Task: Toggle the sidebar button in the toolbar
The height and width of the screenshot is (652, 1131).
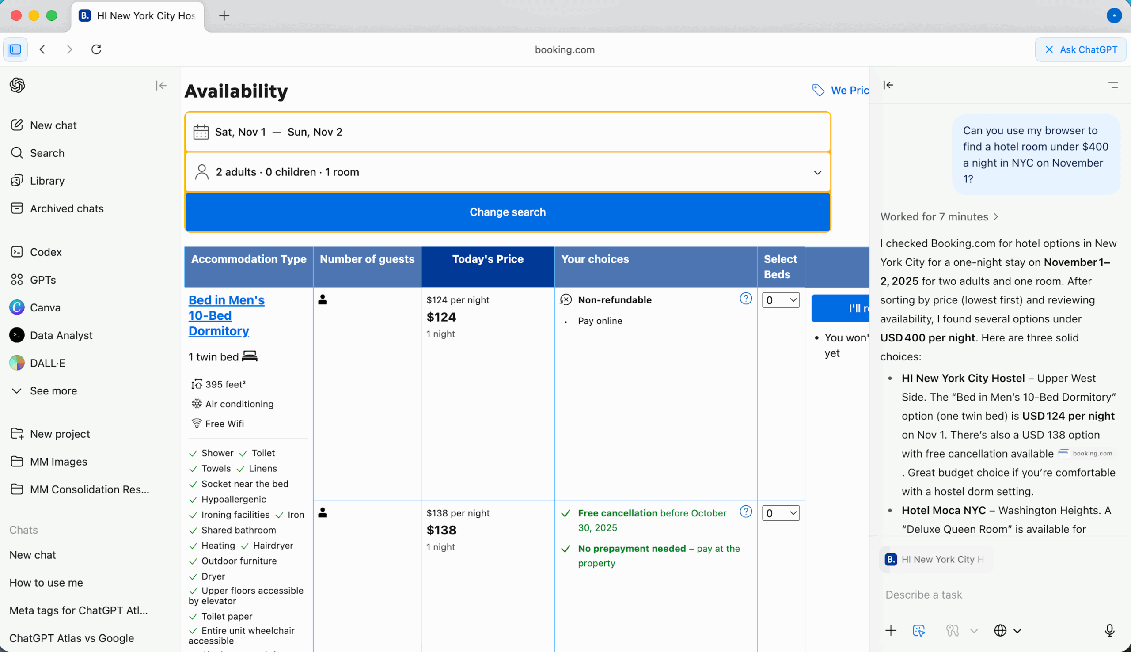Action: 15,49
